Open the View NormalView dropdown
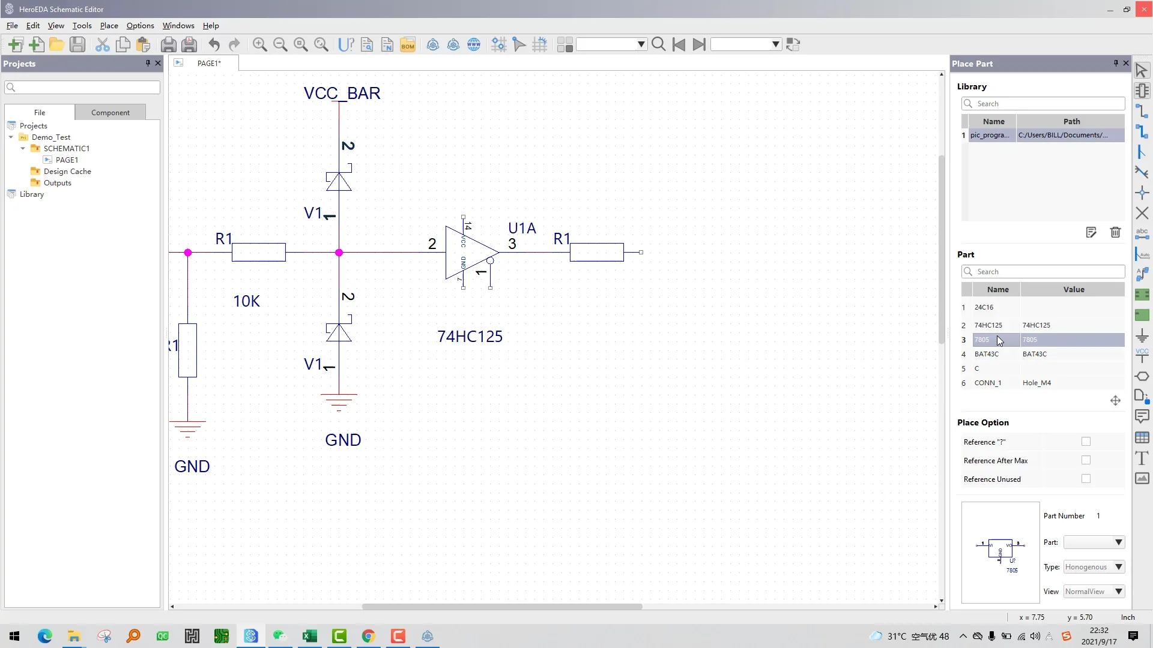 pyautogui.click(x=1118, y=592)
